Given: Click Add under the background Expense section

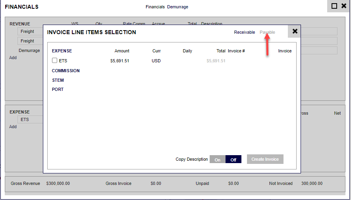Looking at the screenshot, I should pos(13,127).
